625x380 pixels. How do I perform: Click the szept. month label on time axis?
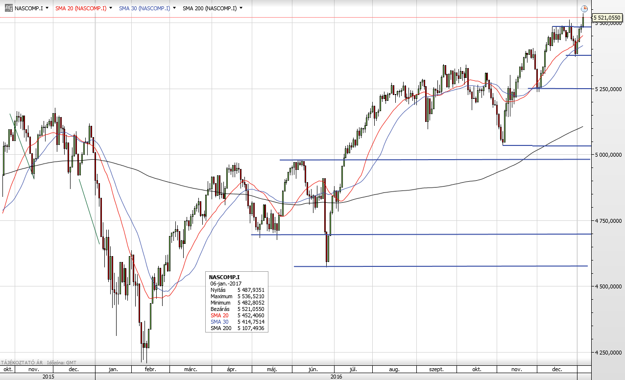(436, 369)
